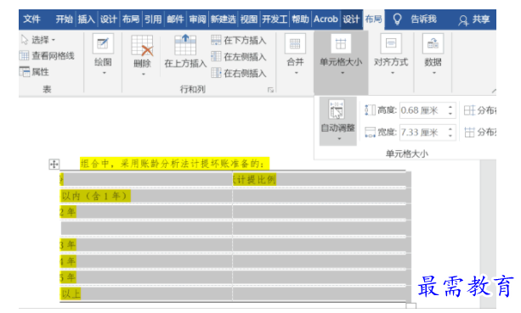This screenshot has width=521, height=313.
Task: Open the 开发工 ribbon tab
Action: (275, 20)
